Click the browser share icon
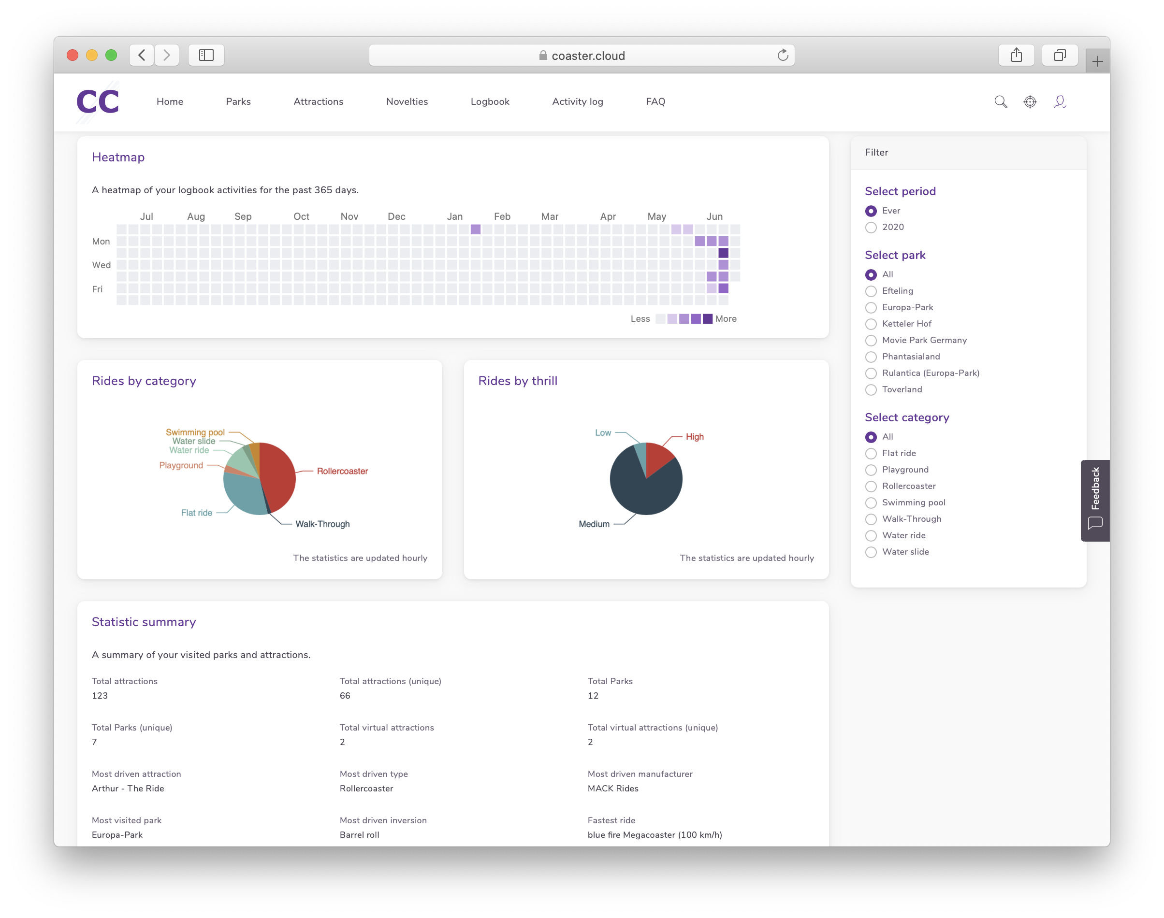 1016,55
